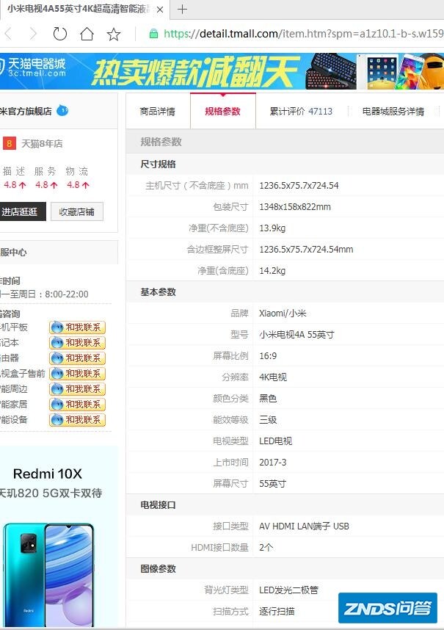Viewport: 444px width, 630px height.
Task: Open the browser home page icon
Action: tap(87, 34)
